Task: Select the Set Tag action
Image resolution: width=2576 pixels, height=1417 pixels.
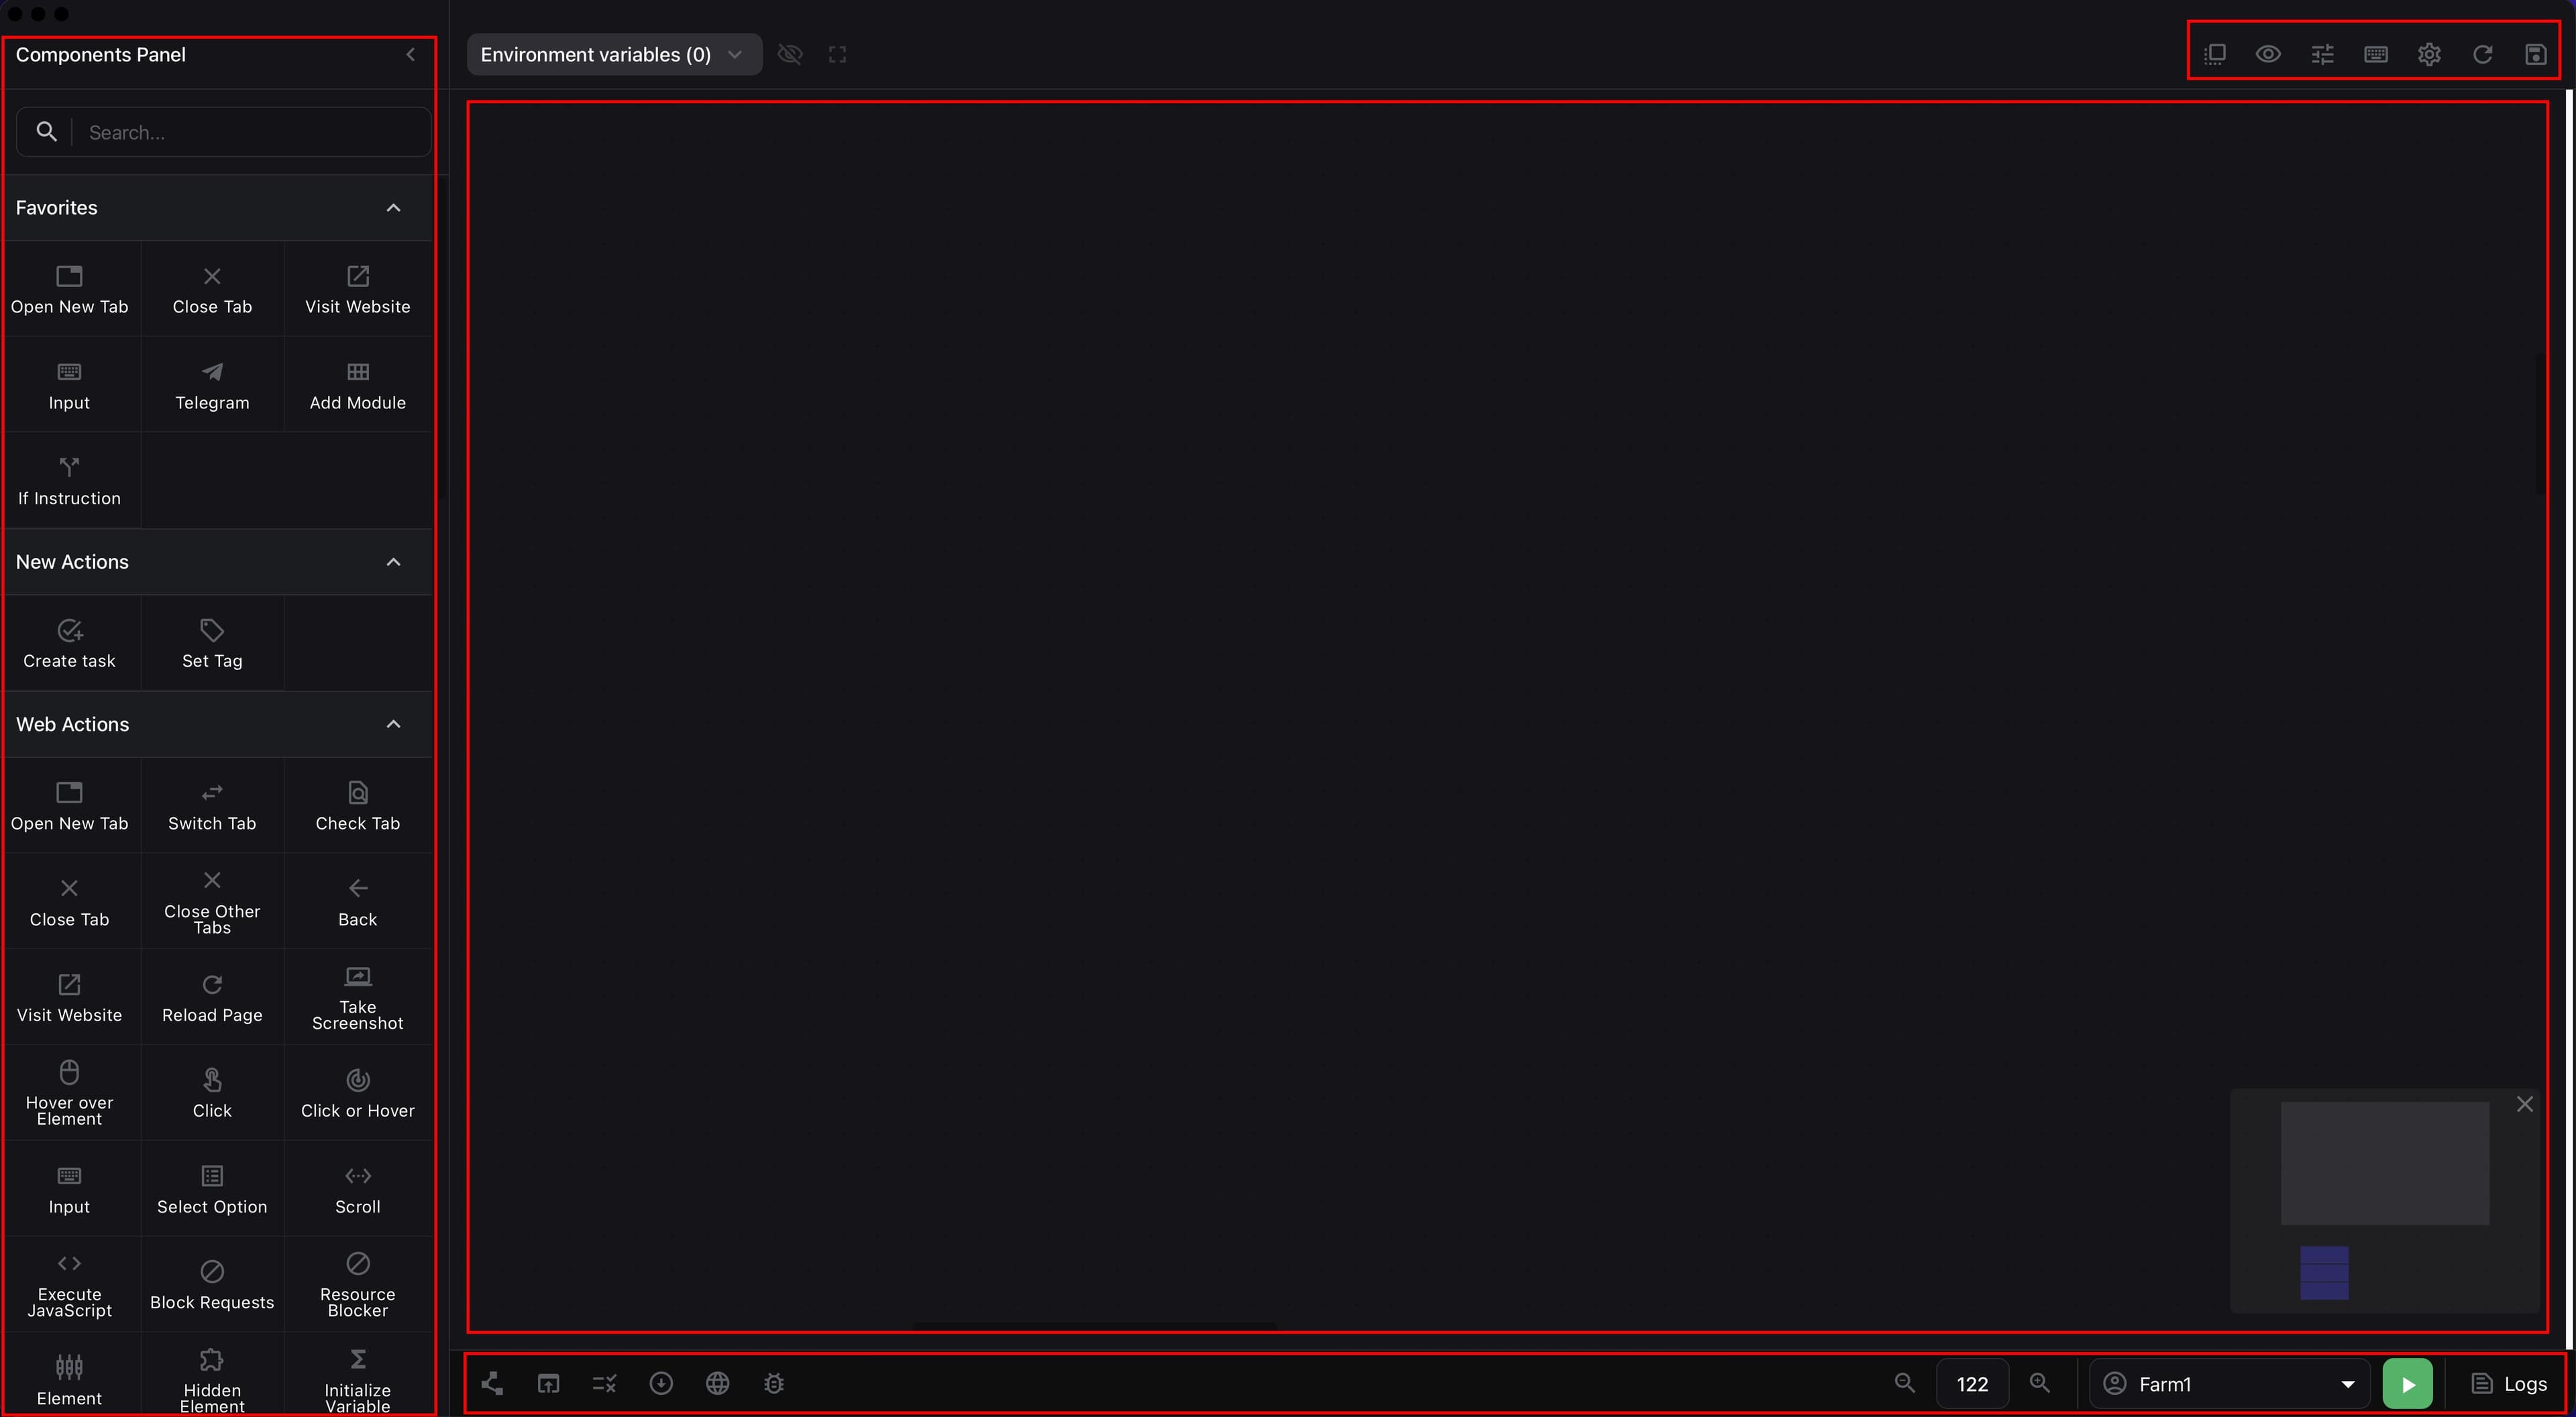Action: tap(212, 644)
